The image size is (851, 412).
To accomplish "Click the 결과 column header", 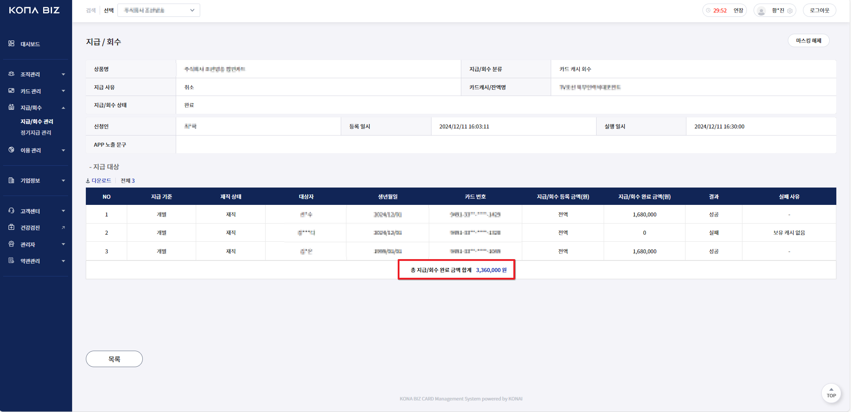I will coord(714,196).
